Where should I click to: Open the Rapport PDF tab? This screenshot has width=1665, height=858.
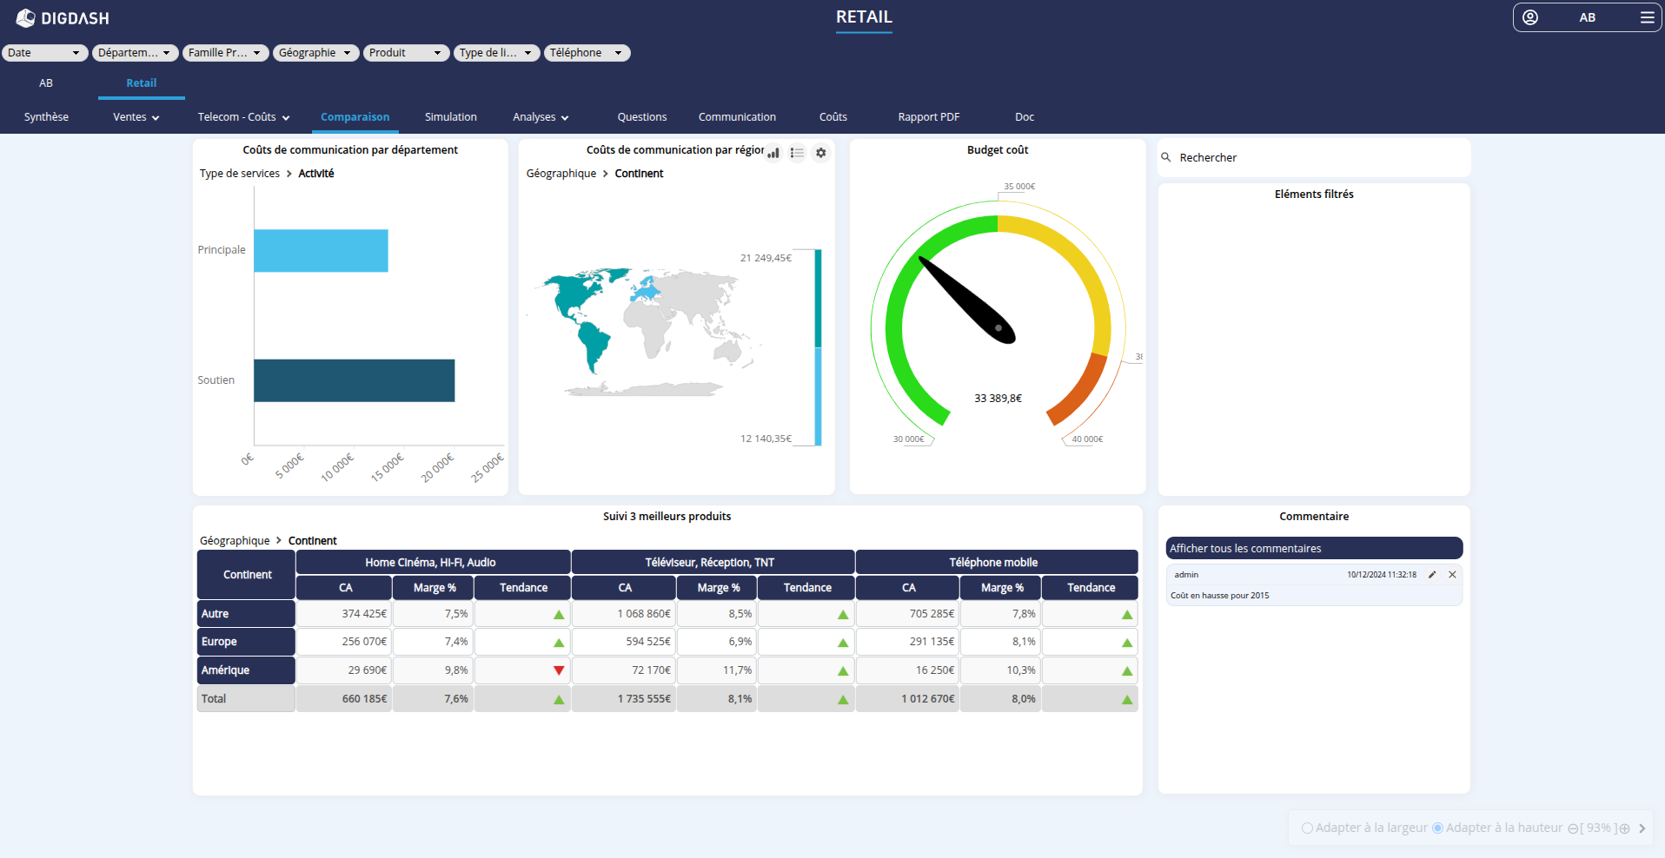[x=928, y=117]
